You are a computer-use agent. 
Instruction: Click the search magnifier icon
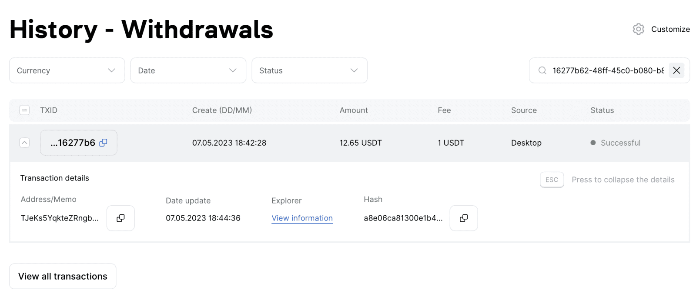[542, 70]
